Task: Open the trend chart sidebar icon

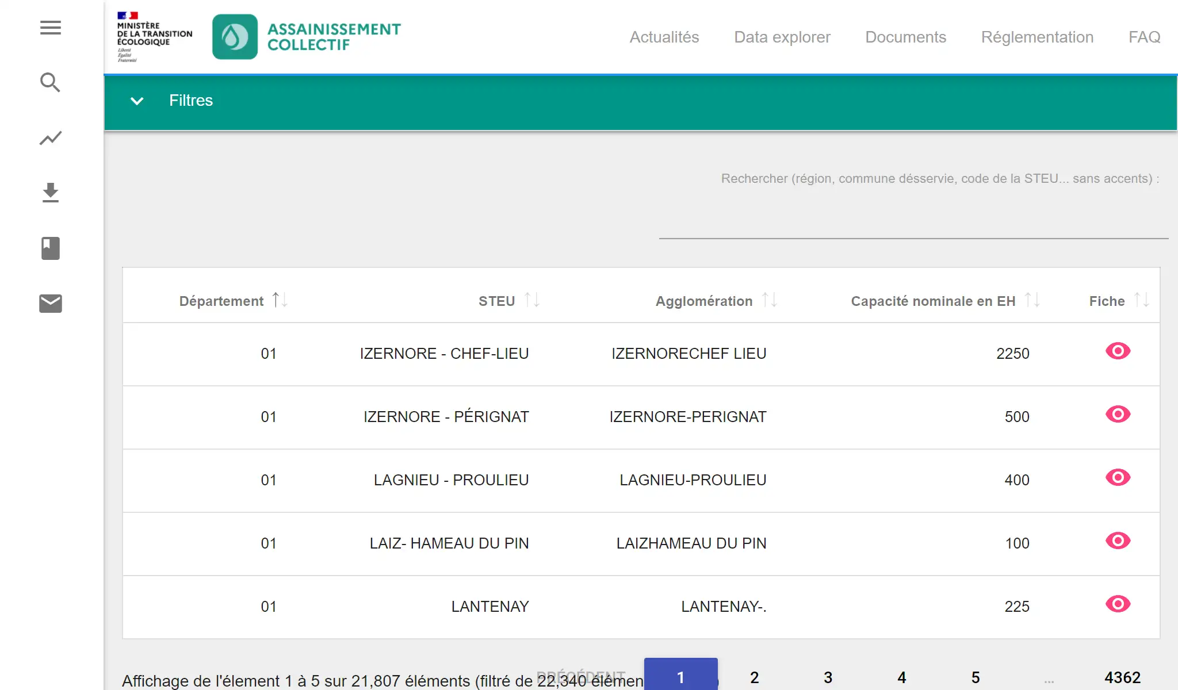Action: (51, 138)
